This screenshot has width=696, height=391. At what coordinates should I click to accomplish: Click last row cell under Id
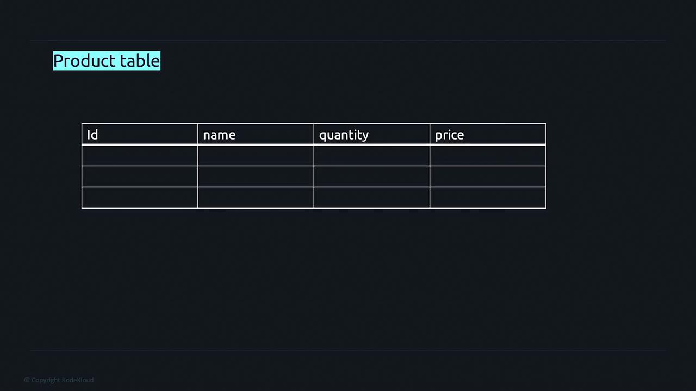pyautogui.click(x=140, y=198)
